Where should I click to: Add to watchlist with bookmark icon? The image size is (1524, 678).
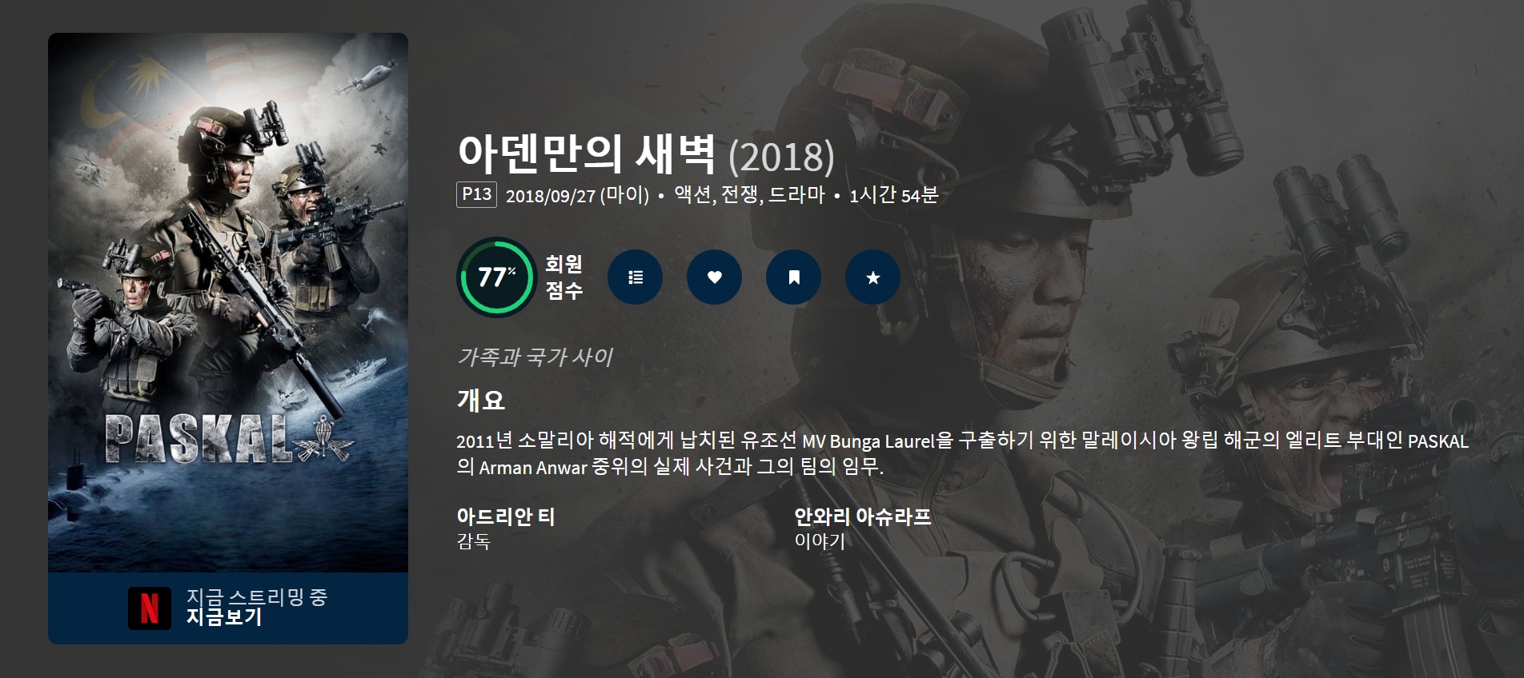(x=793, y=277)
